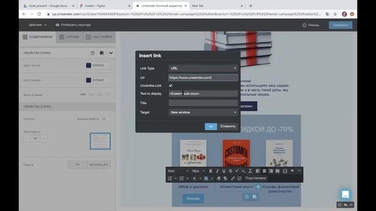The width and height of the screenshot is (376, 211).
Task: Click the 'Кнопка' button in email
Action: [193, 199]
